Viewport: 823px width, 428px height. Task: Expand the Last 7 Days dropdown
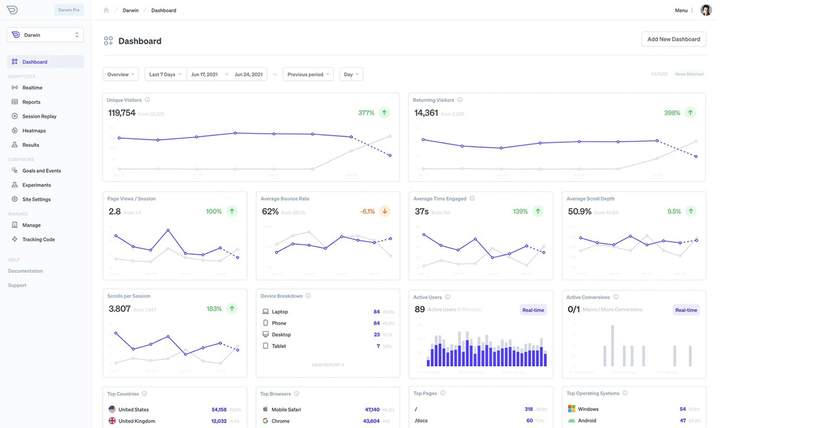[165, 74]
